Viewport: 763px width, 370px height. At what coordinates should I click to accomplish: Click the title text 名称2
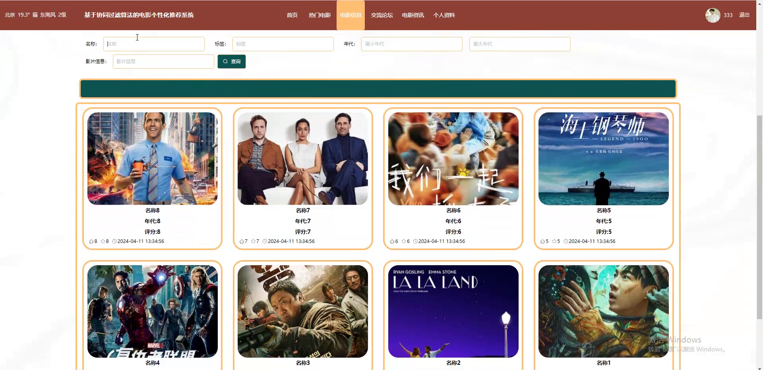(453, 363)
